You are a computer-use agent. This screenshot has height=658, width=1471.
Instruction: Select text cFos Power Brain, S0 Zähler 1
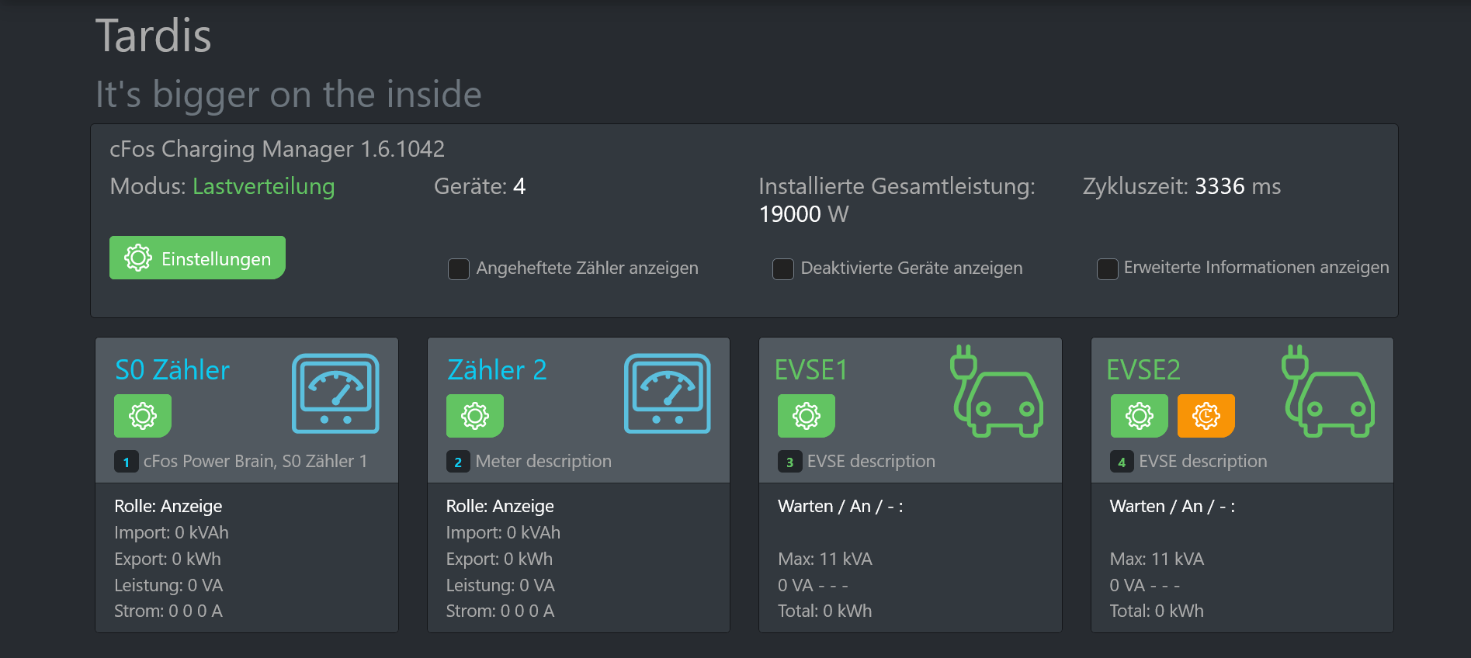(x=255, y=461)
